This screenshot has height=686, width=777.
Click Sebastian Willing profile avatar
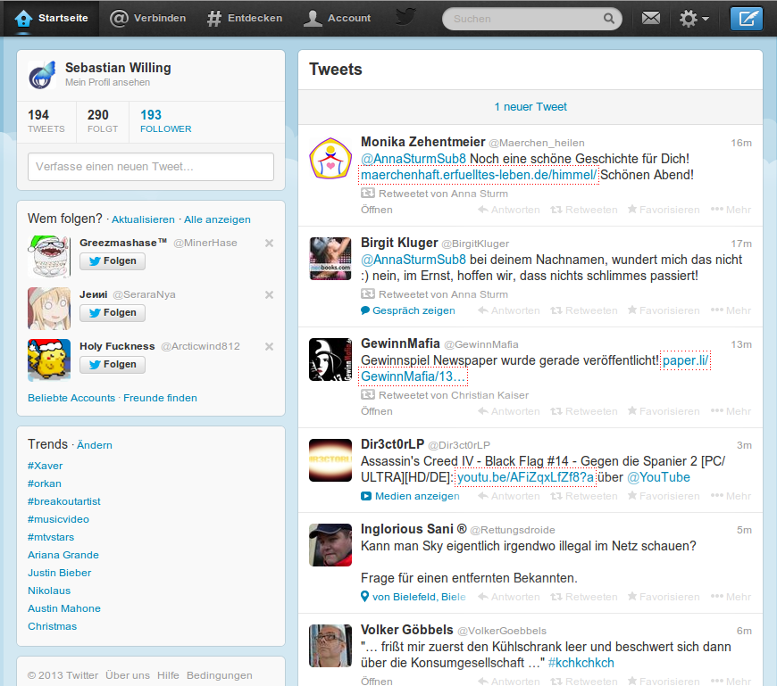[x=42, y=75]
